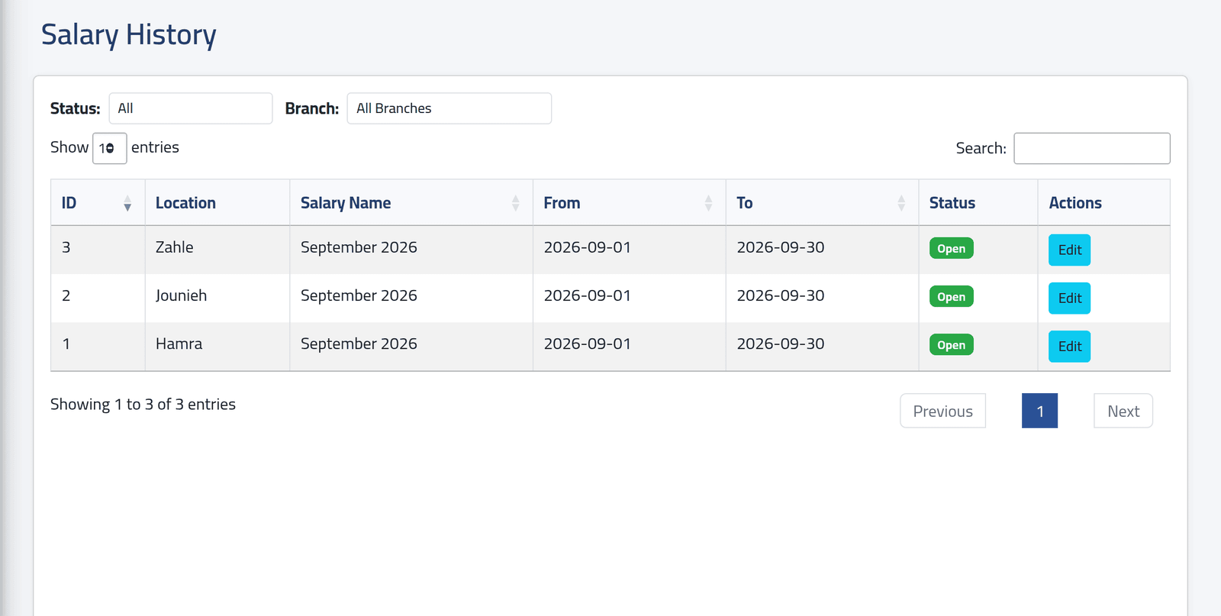Select the Zahle location cell

pos(217,250)
